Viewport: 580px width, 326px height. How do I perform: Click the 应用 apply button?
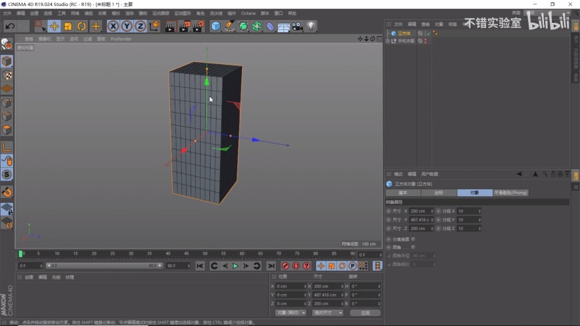tap(365, 313)
